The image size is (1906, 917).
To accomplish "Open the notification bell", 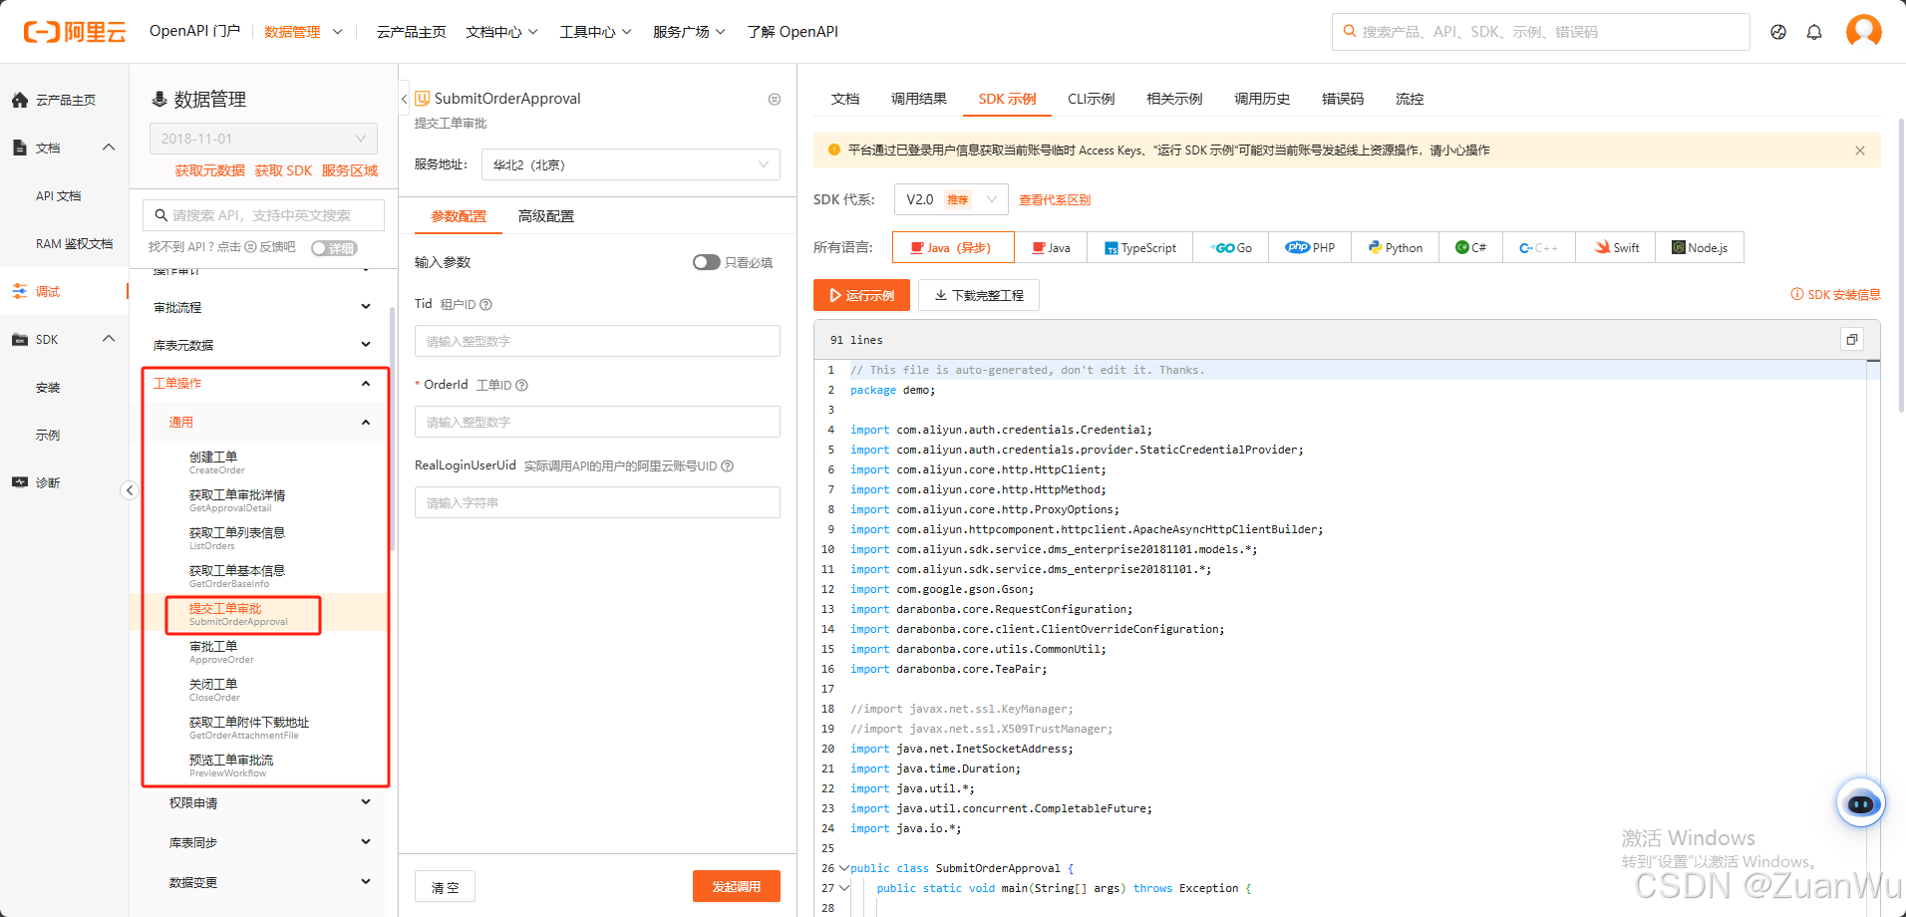I will [x=1814, y=32].
